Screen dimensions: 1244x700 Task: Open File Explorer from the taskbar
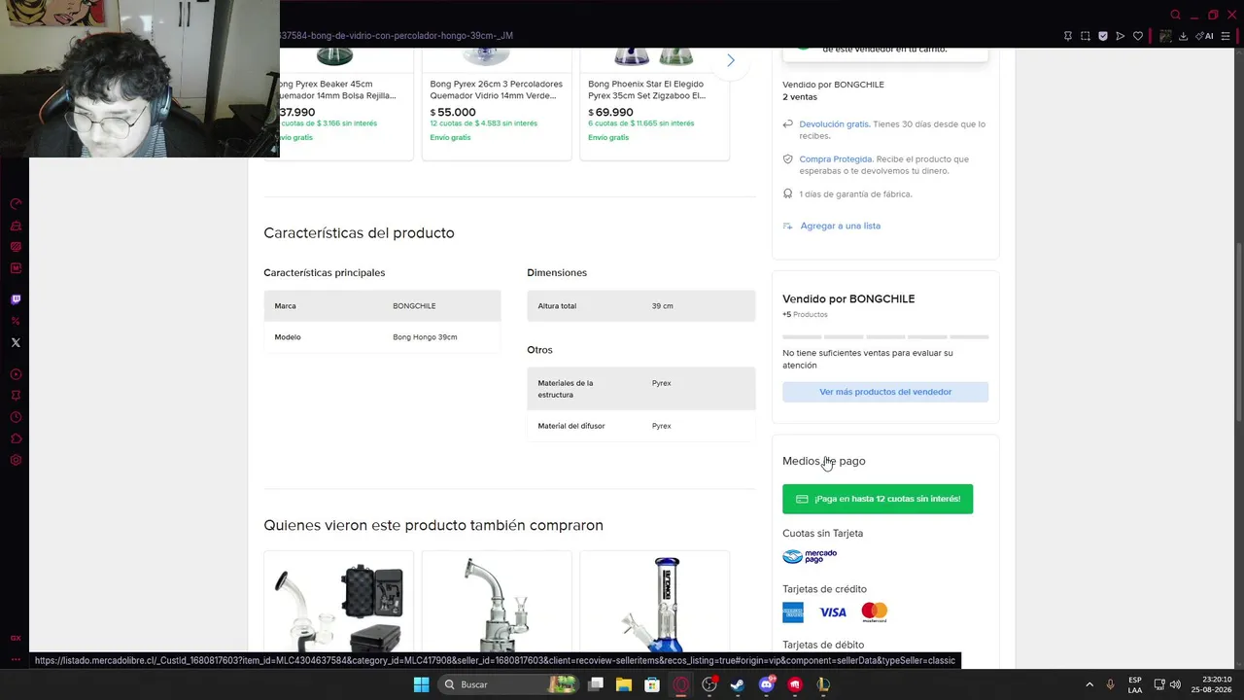[x=624, y=684]
